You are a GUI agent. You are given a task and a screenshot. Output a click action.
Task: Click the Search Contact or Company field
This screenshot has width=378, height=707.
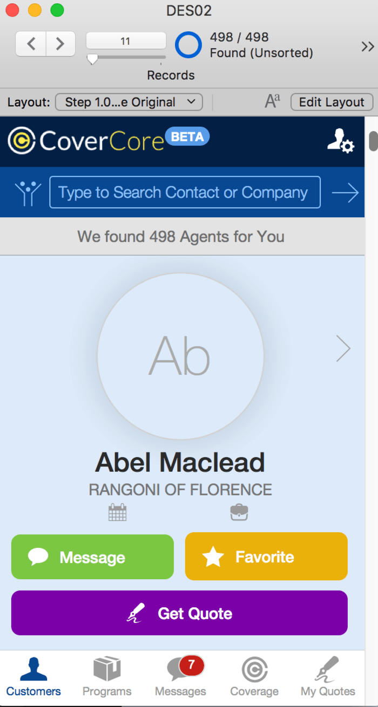[185, 193]
